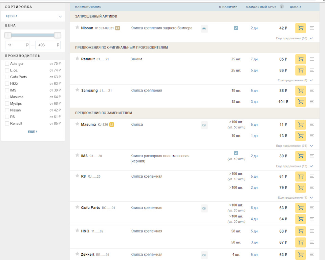325x260 pixels.
Task: Add R8 offer at 61 ₽ to cart
Action: coord(300,176)
